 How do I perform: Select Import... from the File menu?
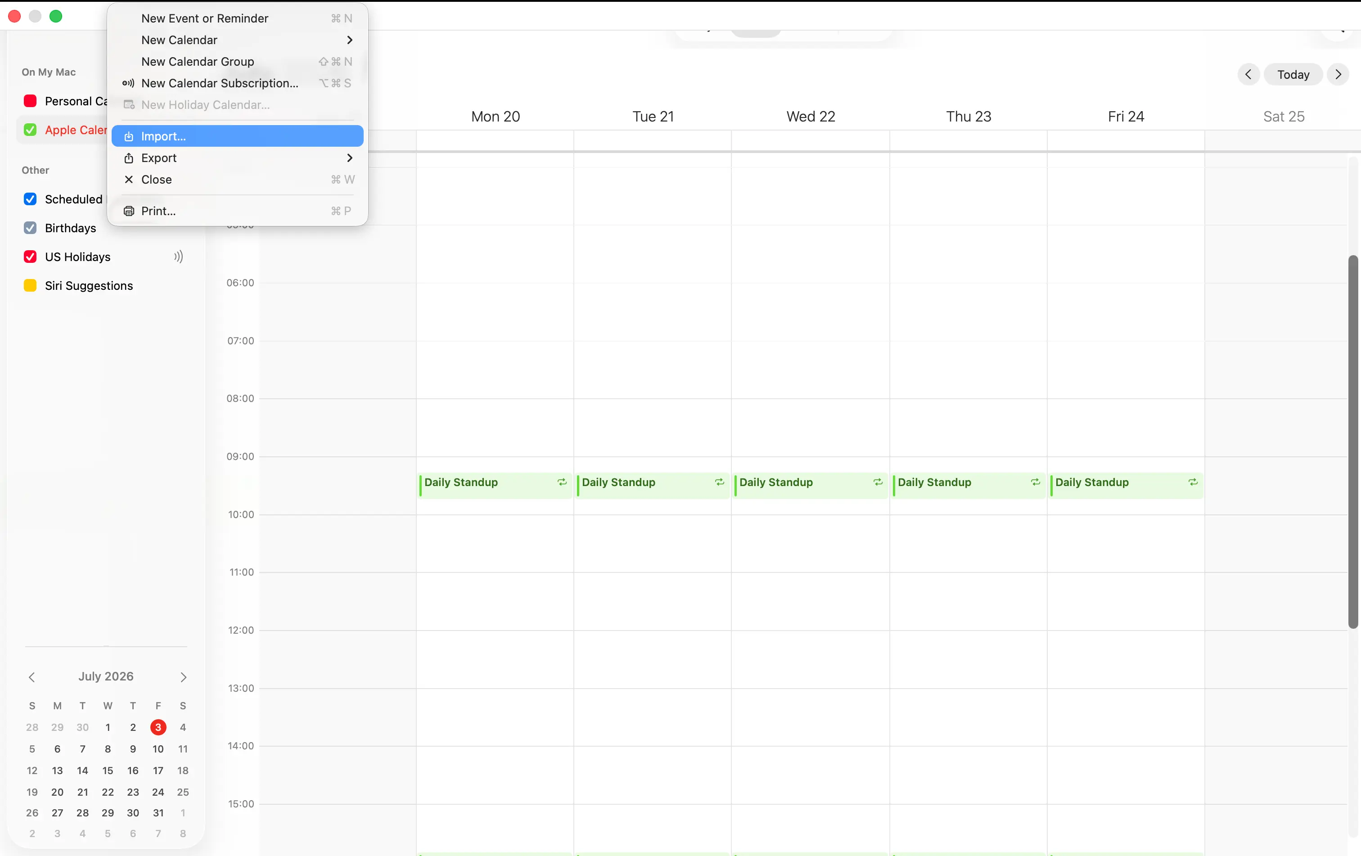[x=237, y=136]
